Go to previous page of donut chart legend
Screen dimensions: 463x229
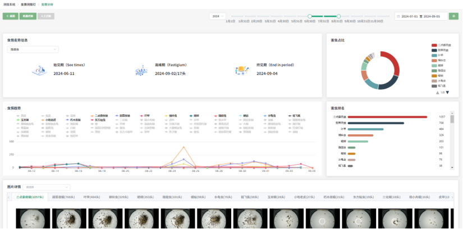coord(437,92)
